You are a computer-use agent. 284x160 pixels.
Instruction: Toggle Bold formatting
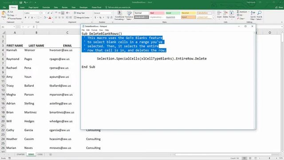[x=25, y=18]
